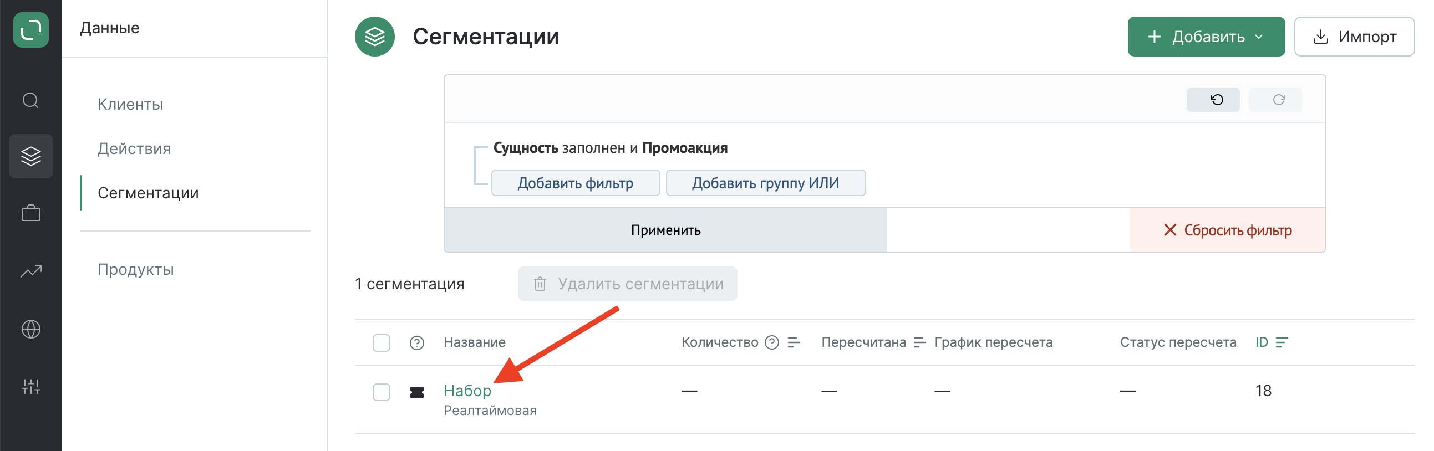Go to Клиенты in the Data menu
The height and width of the screenshot is (451, 1434).
[x=130, y=105]
